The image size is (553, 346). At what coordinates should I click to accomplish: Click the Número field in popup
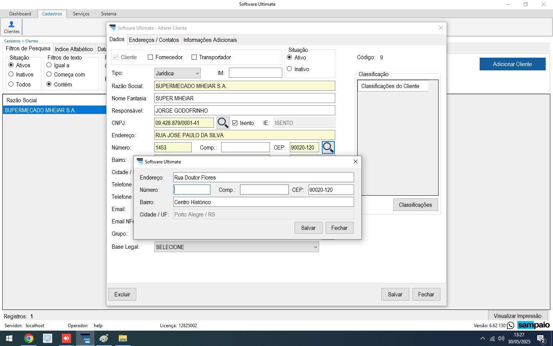point(192,190)
